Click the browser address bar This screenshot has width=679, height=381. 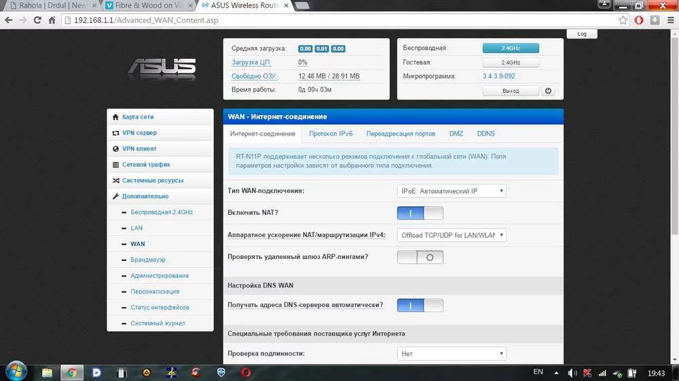coord(344,20)
